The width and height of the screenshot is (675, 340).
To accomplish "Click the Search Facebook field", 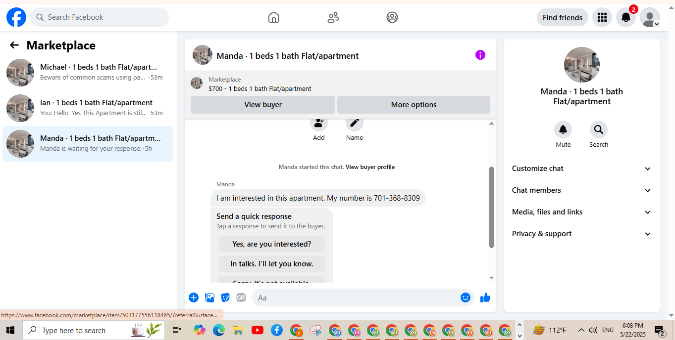I will pyautogui.click(x=100, y=17).
